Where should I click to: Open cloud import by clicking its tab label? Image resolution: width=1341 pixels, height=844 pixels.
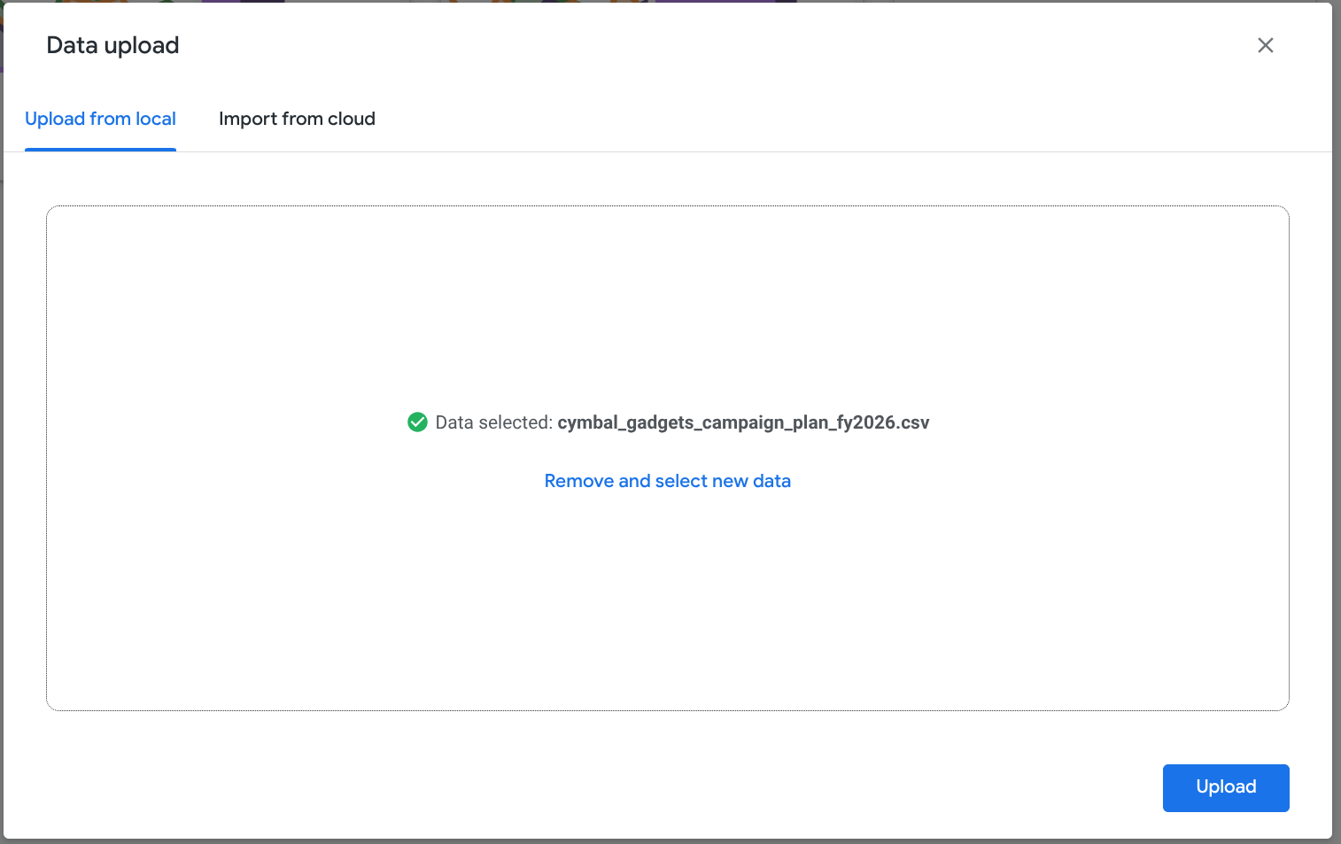tap(297, 119)
